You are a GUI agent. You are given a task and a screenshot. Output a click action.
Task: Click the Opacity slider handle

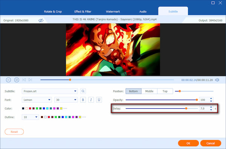[197, 100]
